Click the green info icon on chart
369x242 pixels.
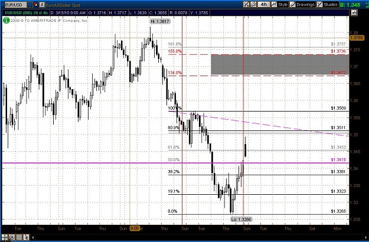click(6, 21)
